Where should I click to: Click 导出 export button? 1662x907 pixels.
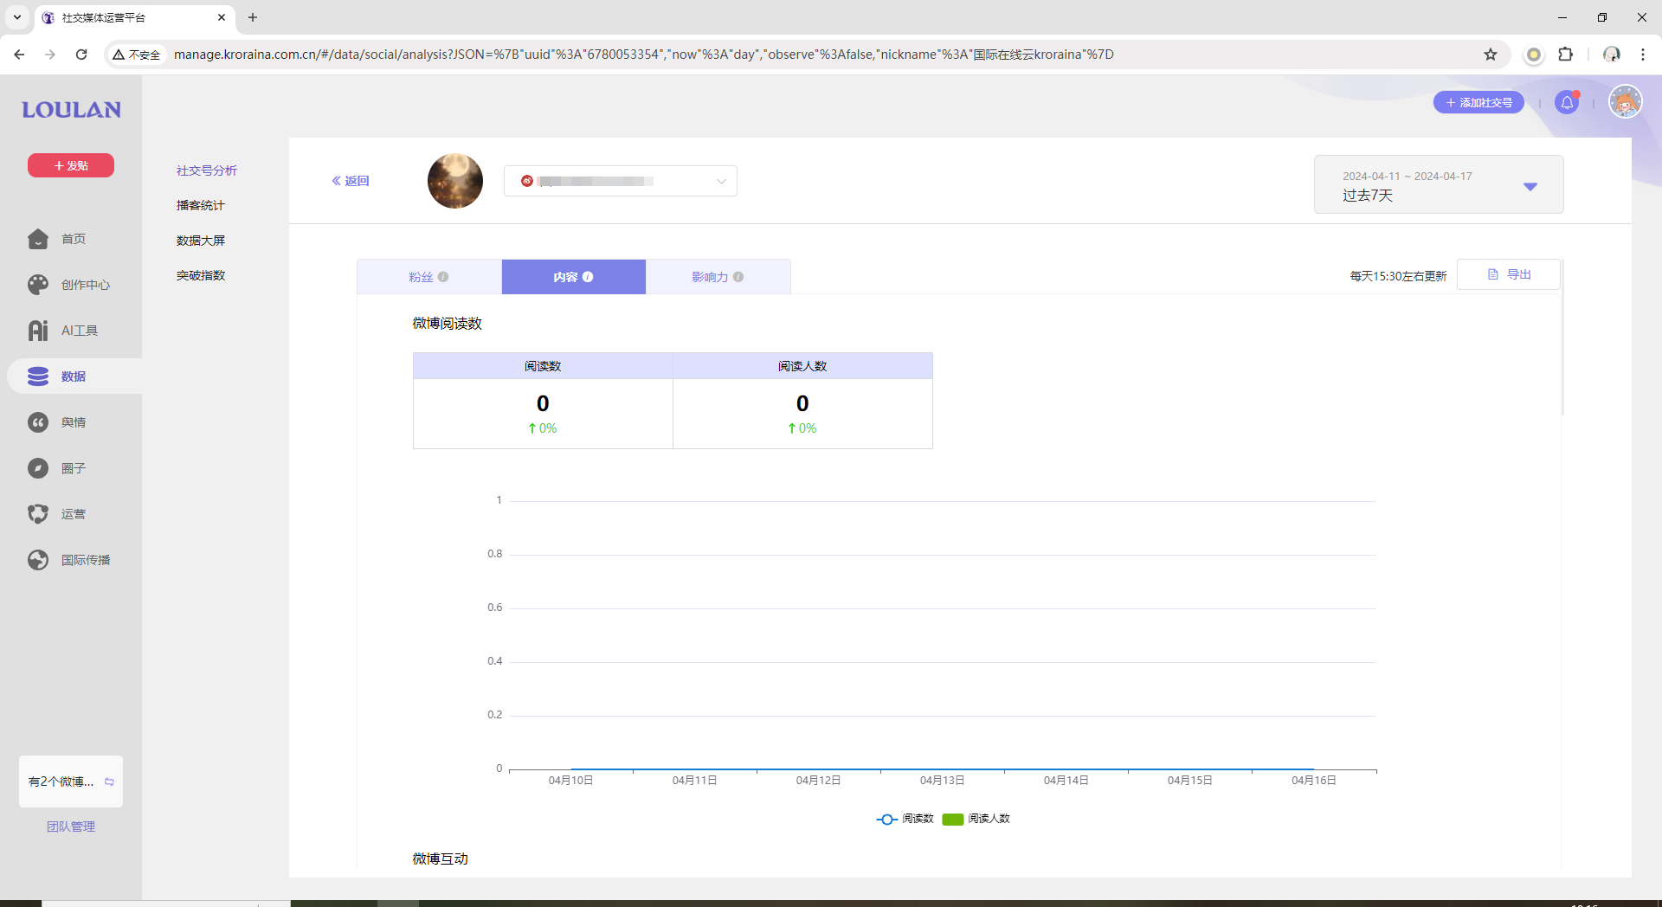(x=1509, y=274)
